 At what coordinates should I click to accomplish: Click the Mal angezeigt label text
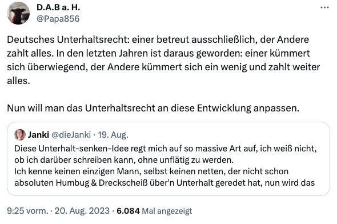click(x=167, y=211)
